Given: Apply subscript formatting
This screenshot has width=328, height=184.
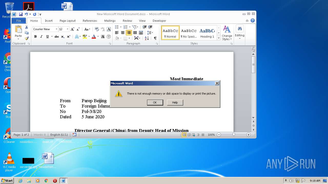Looking at the screenshot, I should (63, 37).
